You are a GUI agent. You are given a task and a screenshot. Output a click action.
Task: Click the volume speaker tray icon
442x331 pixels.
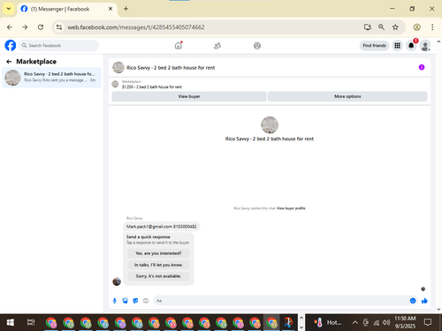tap(386, 322)
